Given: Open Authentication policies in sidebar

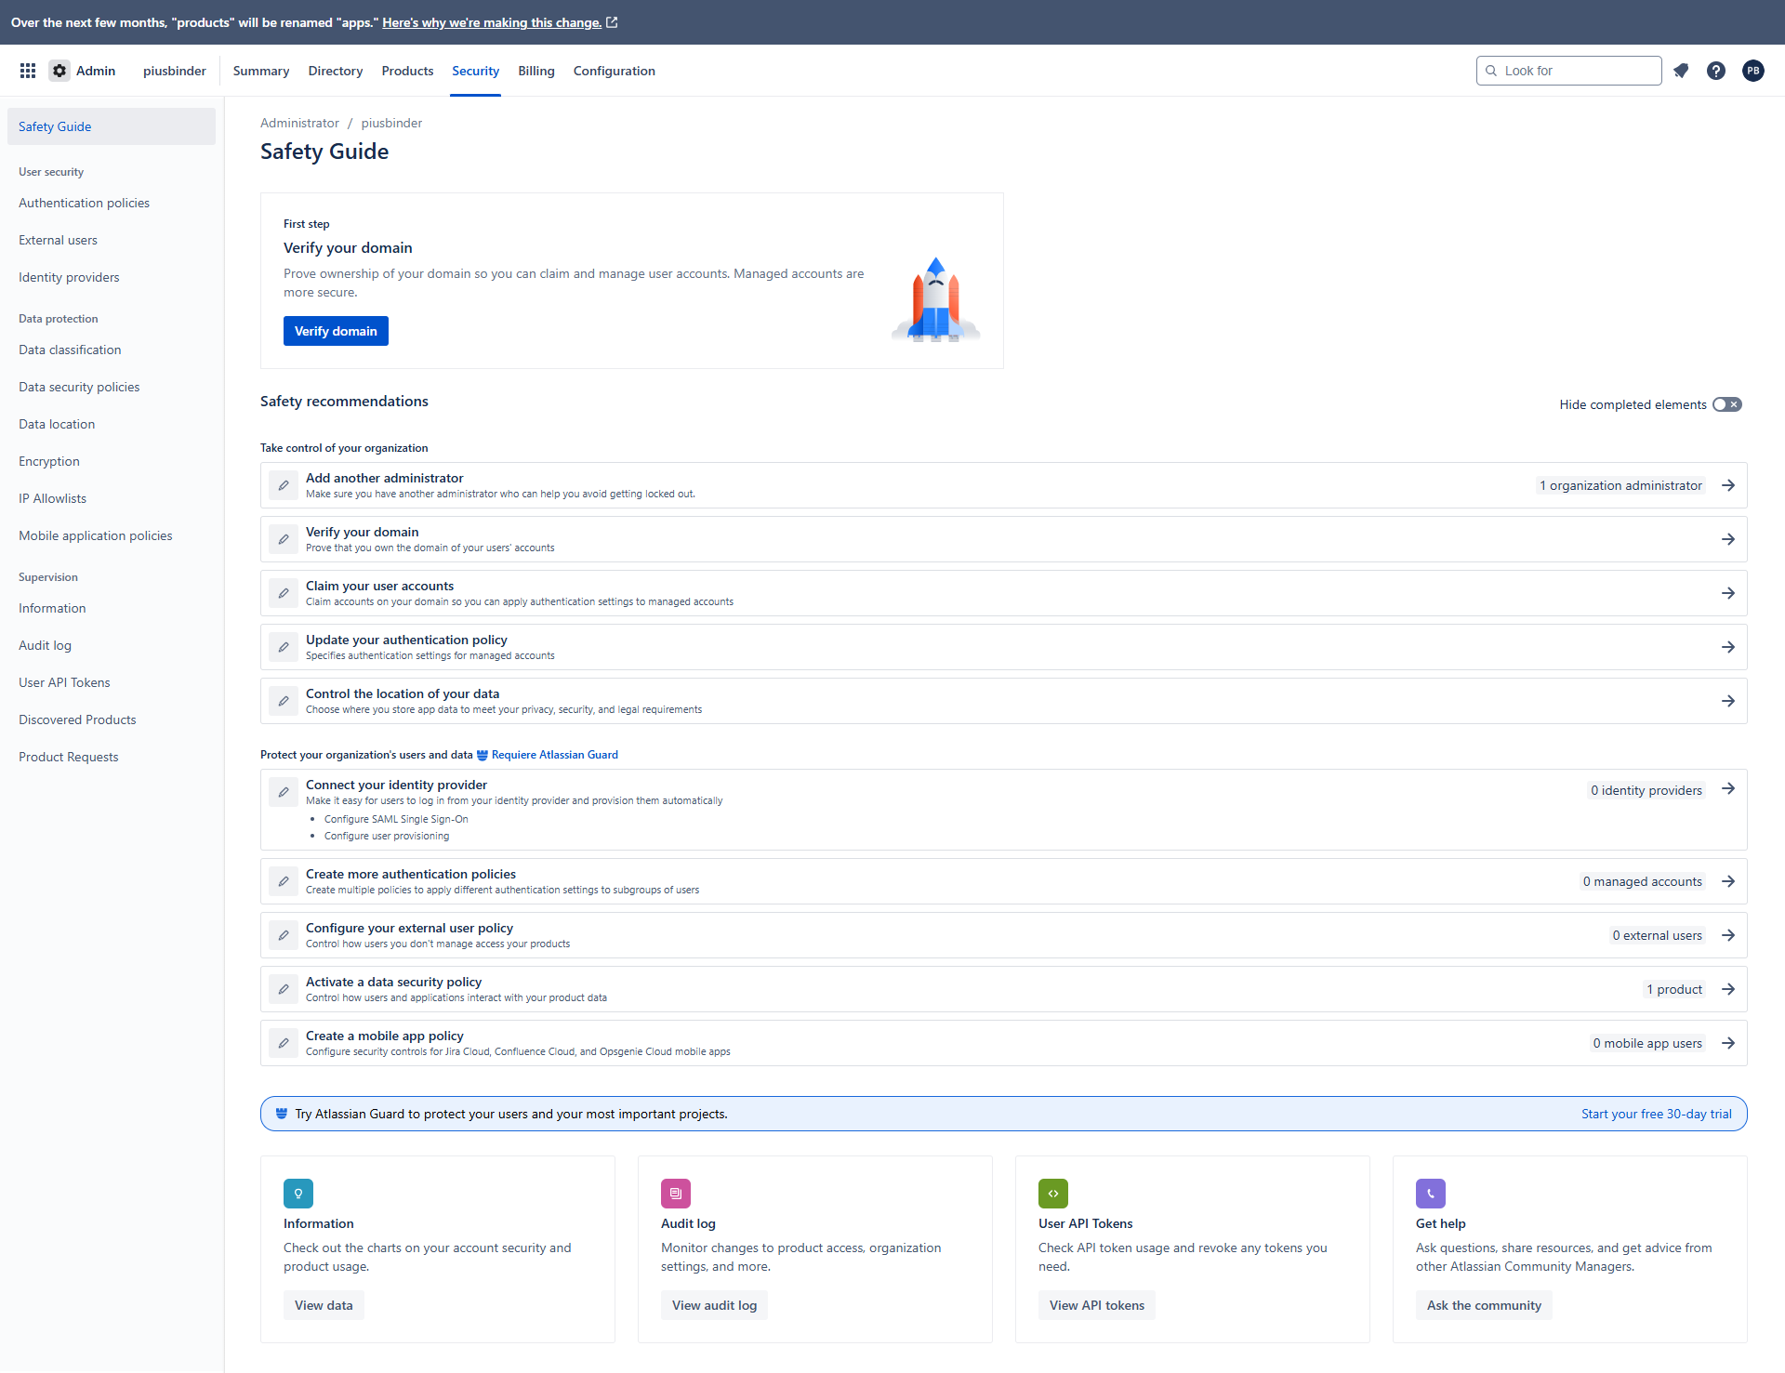Looking at the screenshot, I should click(84, 203).
